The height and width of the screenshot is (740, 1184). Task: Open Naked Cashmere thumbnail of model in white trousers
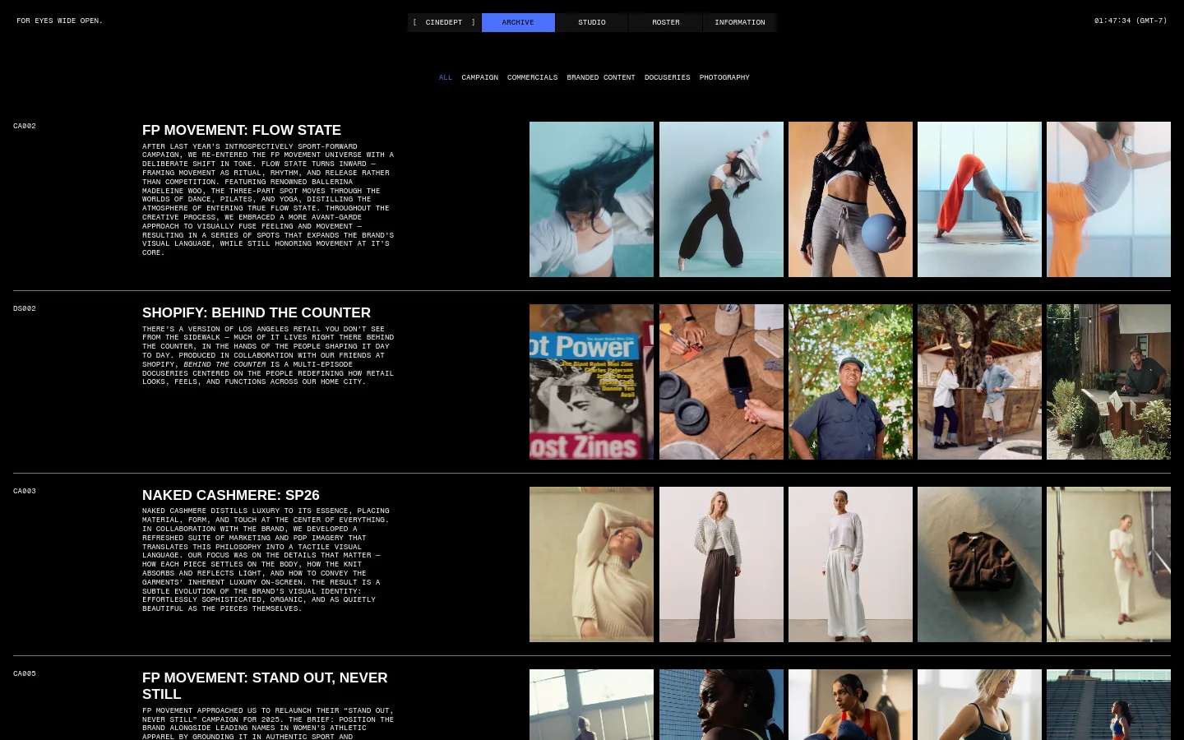850,564
